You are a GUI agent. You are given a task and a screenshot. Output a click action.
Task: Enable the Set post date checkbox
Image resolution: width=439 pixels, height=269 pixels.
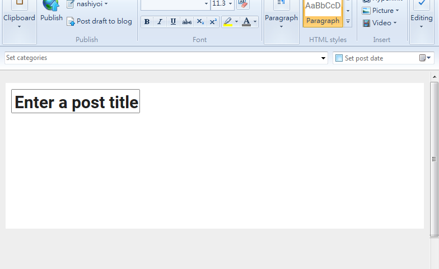click(339, 58)
